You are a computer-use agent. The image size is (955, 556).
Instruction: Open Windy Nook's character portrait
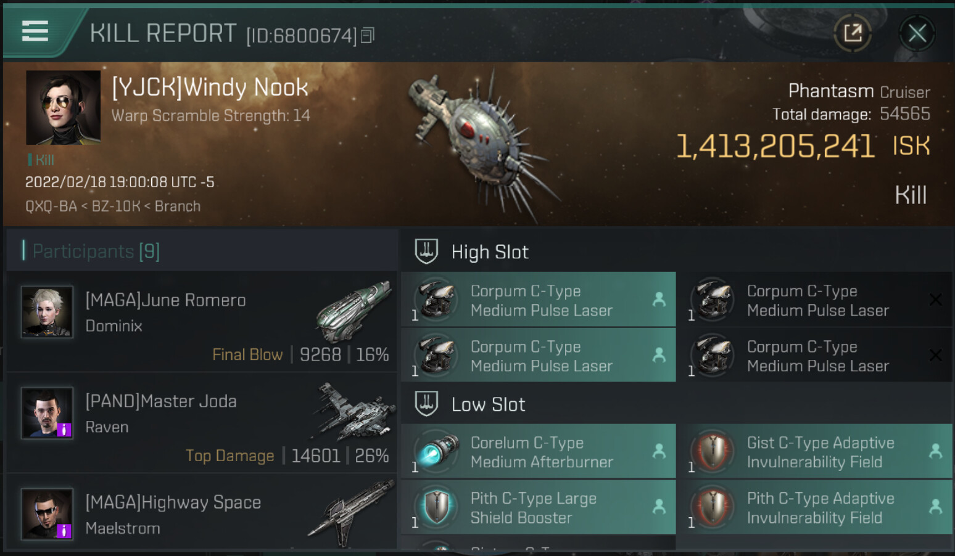pos(63,107)
